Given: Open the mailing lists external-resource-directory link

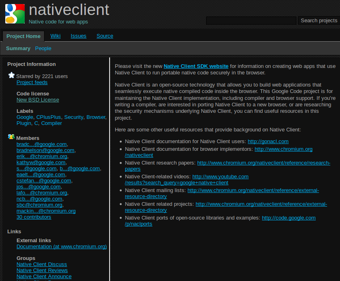Looking at the screenshot, I should point(253,190).
